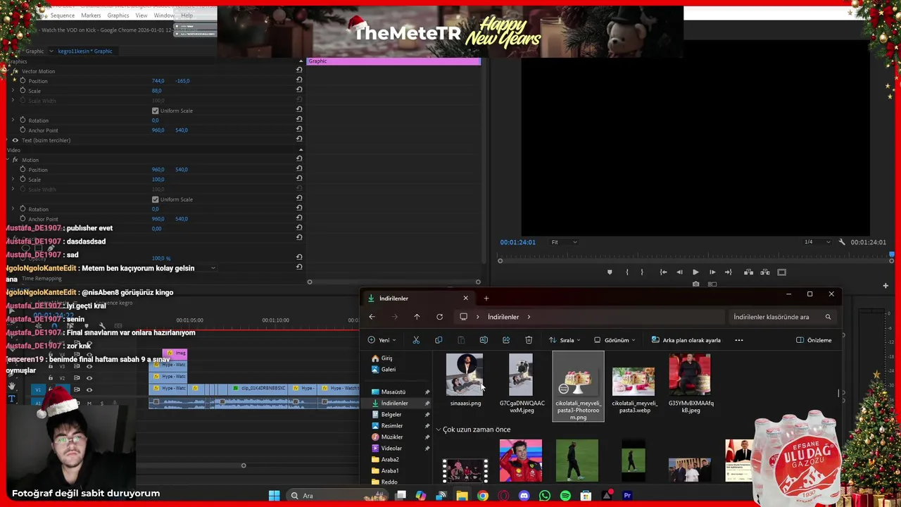
Task: Open the Sırala sort dropdown
Action: tap(564, 340)
